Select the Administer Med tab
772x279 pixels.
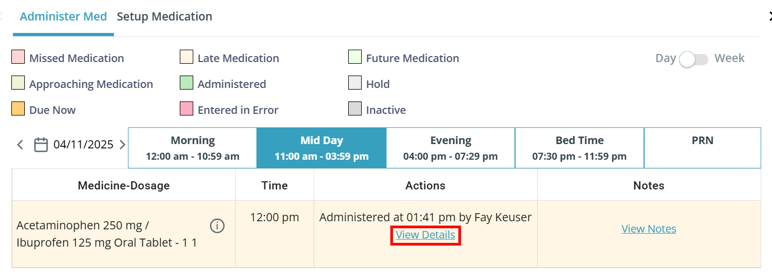[63, 17]
